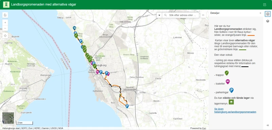Screen dimensions: 272x130
Task: Click the purple WC legend icon in details
Action: pyautogui.click(x=228, y=82)
